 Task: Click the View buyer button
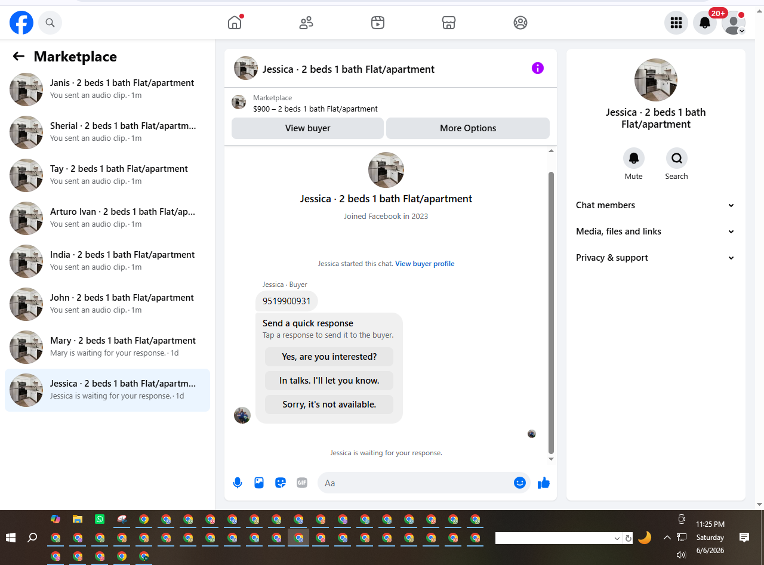(307, 128)
